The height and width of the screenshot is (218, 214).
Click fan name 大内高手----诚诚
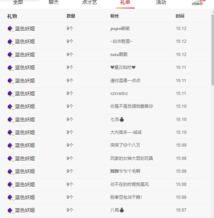pos(126,132)
